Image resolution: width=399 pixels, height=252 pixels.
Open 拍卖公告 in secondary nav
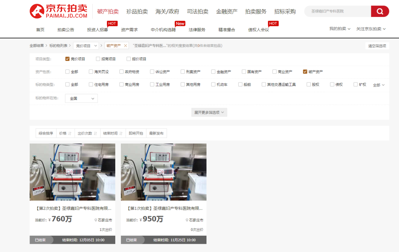coord(66,30)
